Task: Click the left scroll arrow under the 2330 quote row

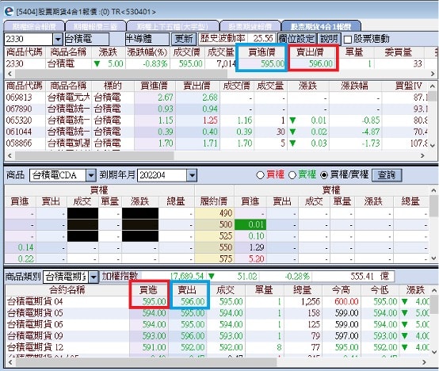Action: 10,74
